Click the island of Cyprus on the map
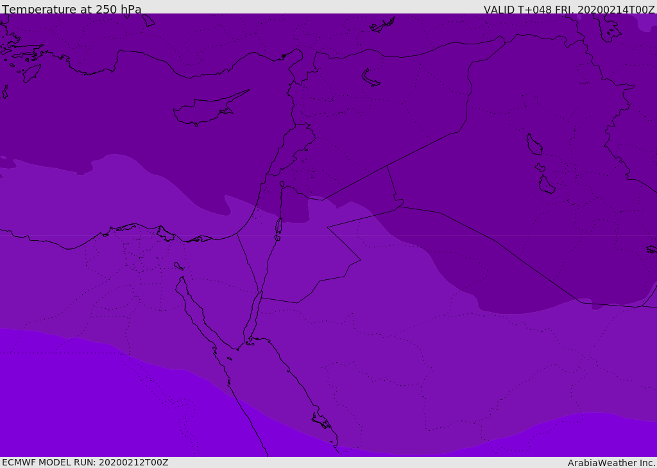The height and width of the screenshot is (468, 657). pyautogui.click(x=210, y=108)
